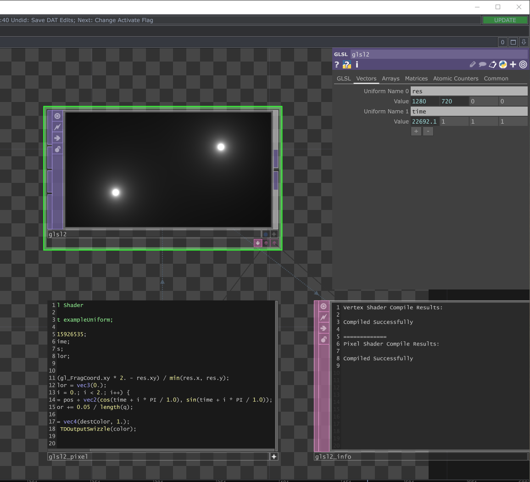Open the Atomic Counters tab

(x=455, y=79)
